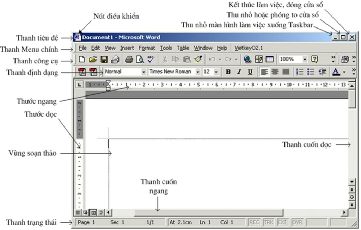
Task: Toggle Underline formatting
Action: [250, 72]
